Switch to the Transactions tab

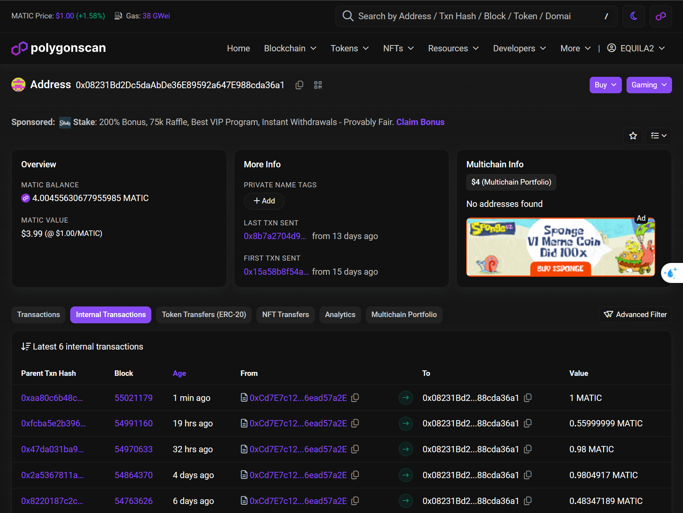pyautogui.click(x=38, y=315)
